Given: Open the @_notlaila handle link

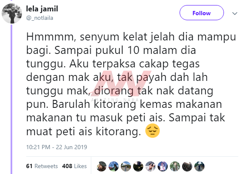Looking at the screenshot, I should coord(40,18).
